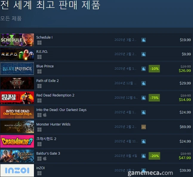Open the Blue Prince title link

pos(45,66)
